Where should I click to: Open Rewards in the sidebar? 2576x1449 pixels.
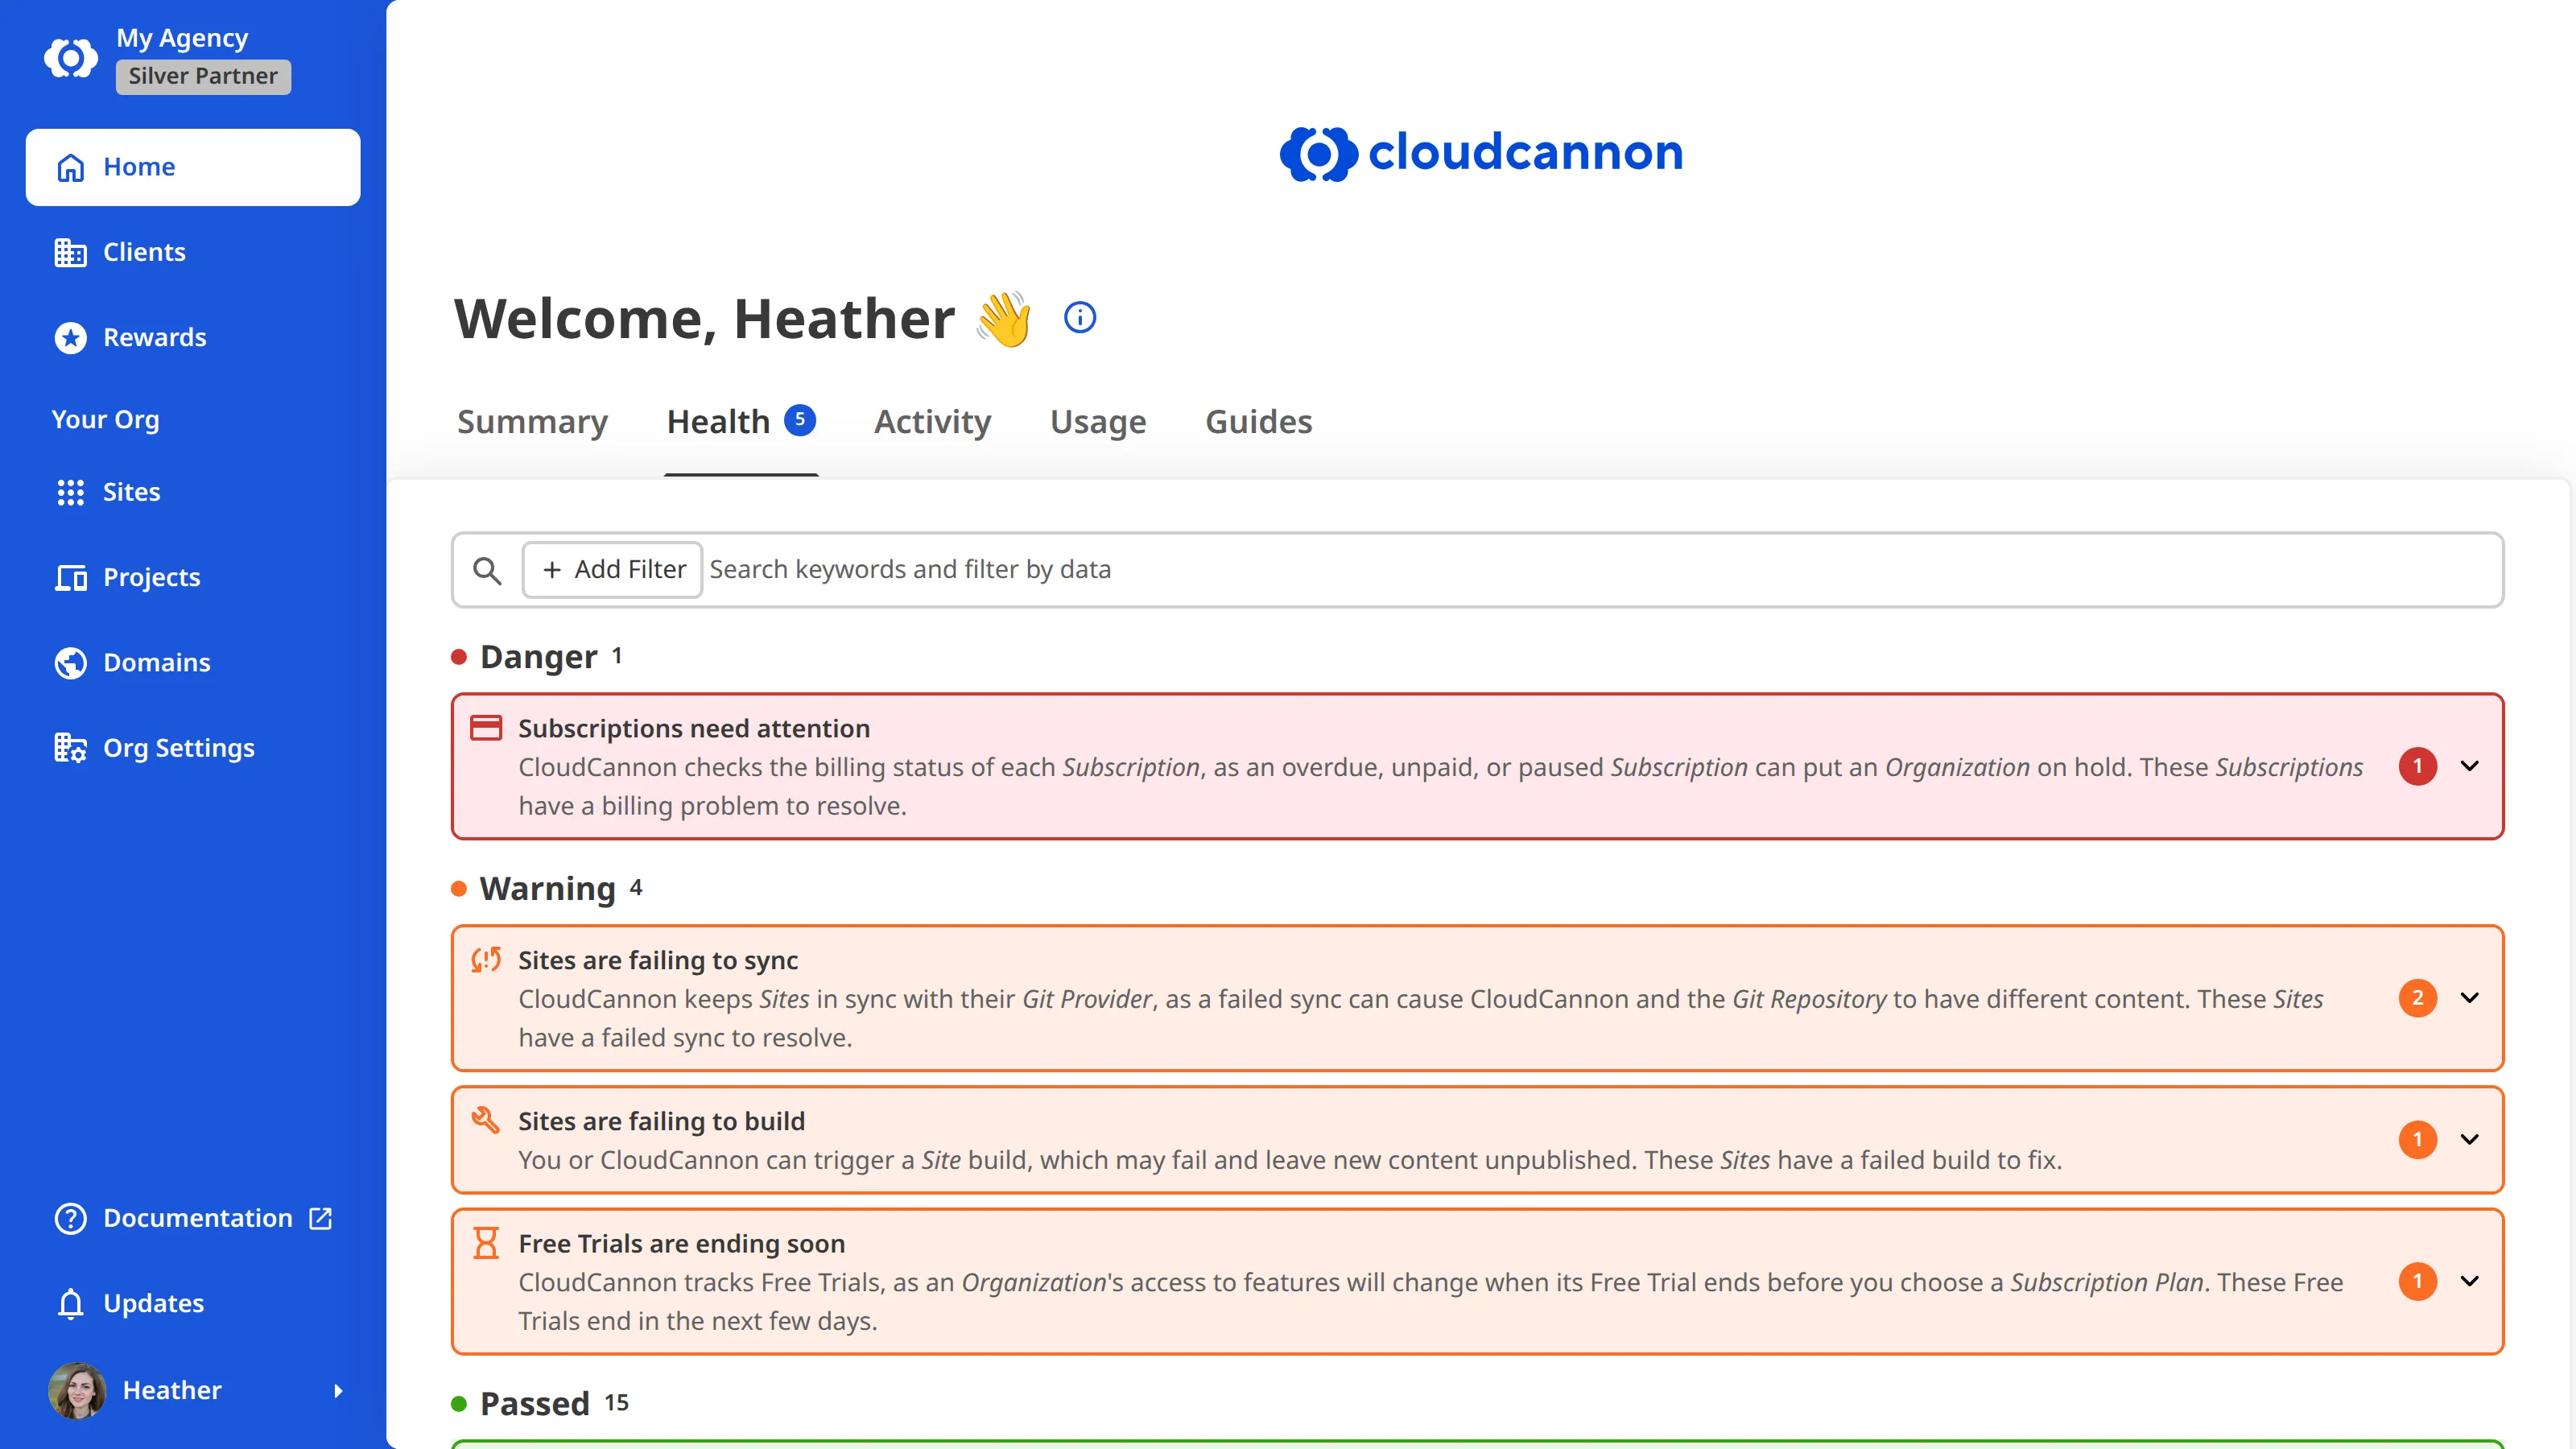tap(193, 338)
